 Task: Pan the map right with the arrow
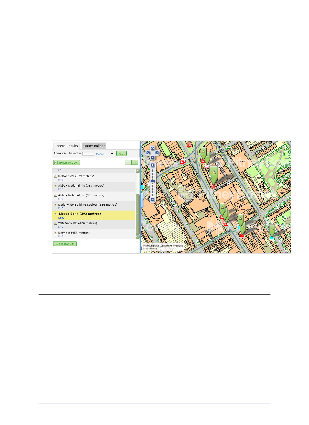click(x=157, y=153)
